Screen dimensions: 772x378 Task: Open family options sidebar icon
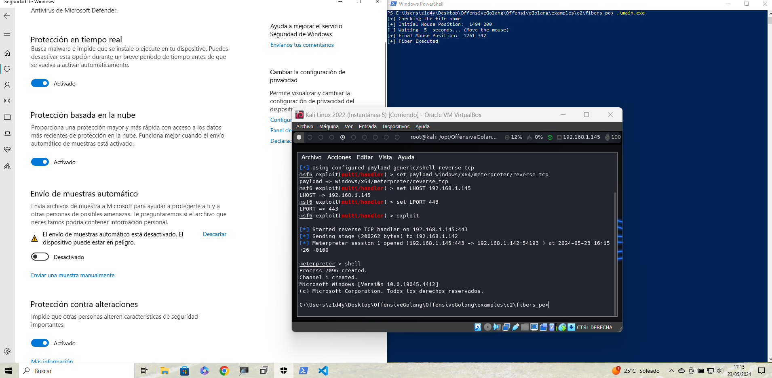[7, 166]
